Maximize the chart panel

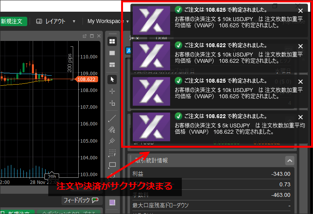click(92, 36)
